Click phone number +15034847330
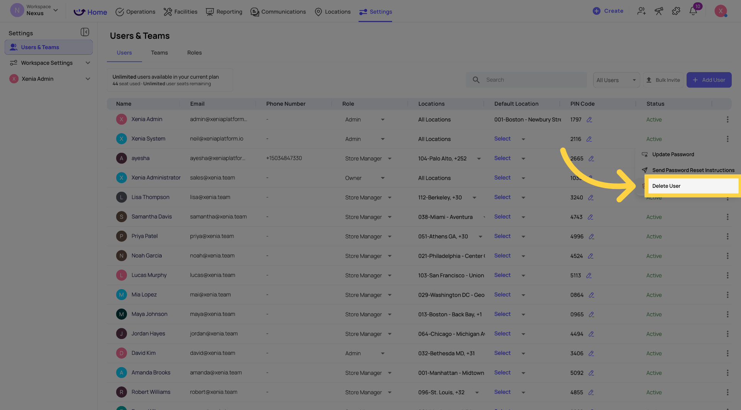The width and height of the screenshot is (741, 410). (284, 158)
